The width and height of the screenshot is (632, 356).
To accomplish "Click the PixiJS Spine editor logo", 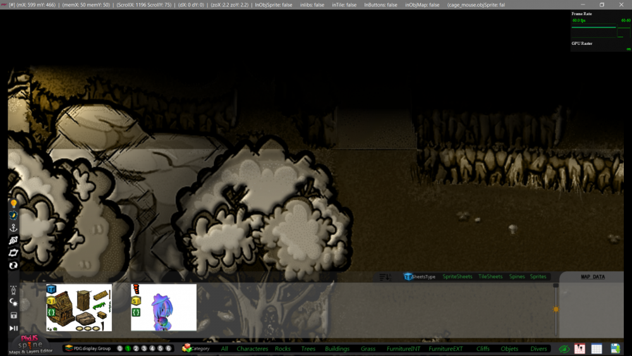I will coord(30,344).
